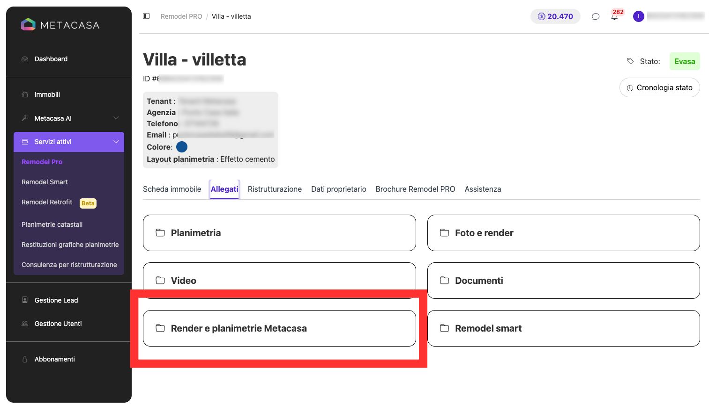
Task: Click the Documenti folder icon
Action: coord(444,281)
